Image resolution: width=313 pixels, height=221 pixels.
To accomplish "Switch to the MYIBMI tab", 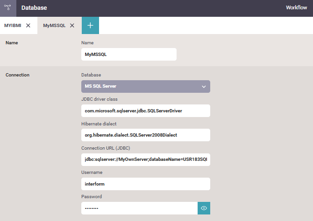I will point(13,26).
